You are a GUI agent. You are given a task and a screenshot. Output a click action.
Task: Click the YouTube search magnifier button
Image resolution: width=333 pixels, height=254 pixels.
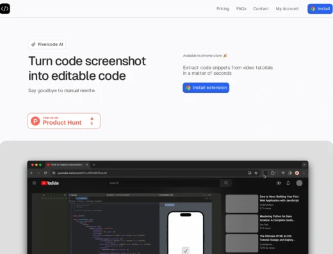[x=226, y=183]
